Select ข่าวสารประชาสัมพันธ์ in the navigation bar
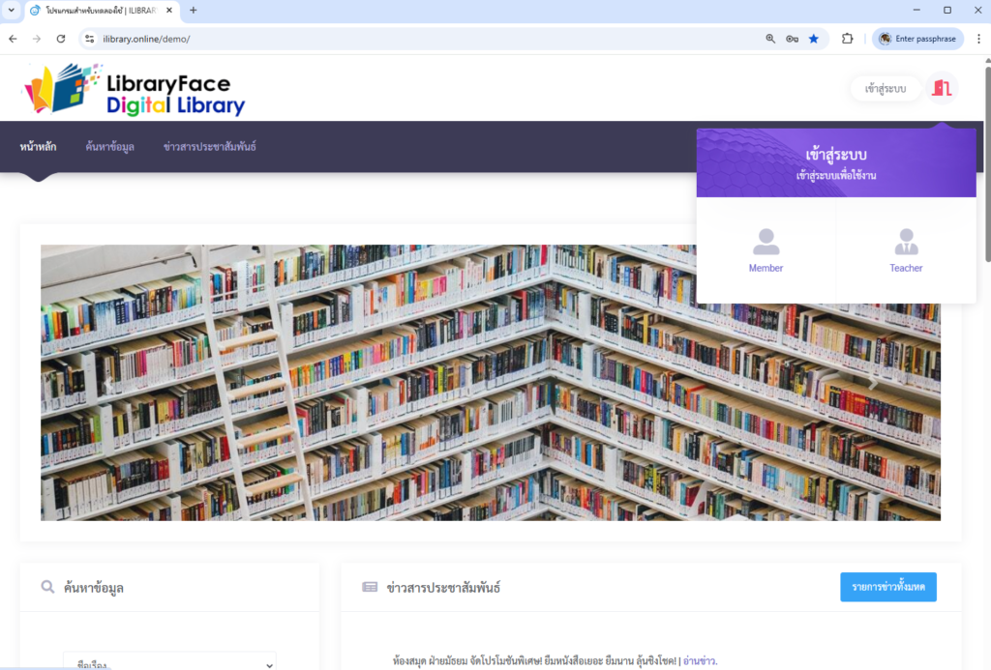991x670 pixels. [209, 147]
